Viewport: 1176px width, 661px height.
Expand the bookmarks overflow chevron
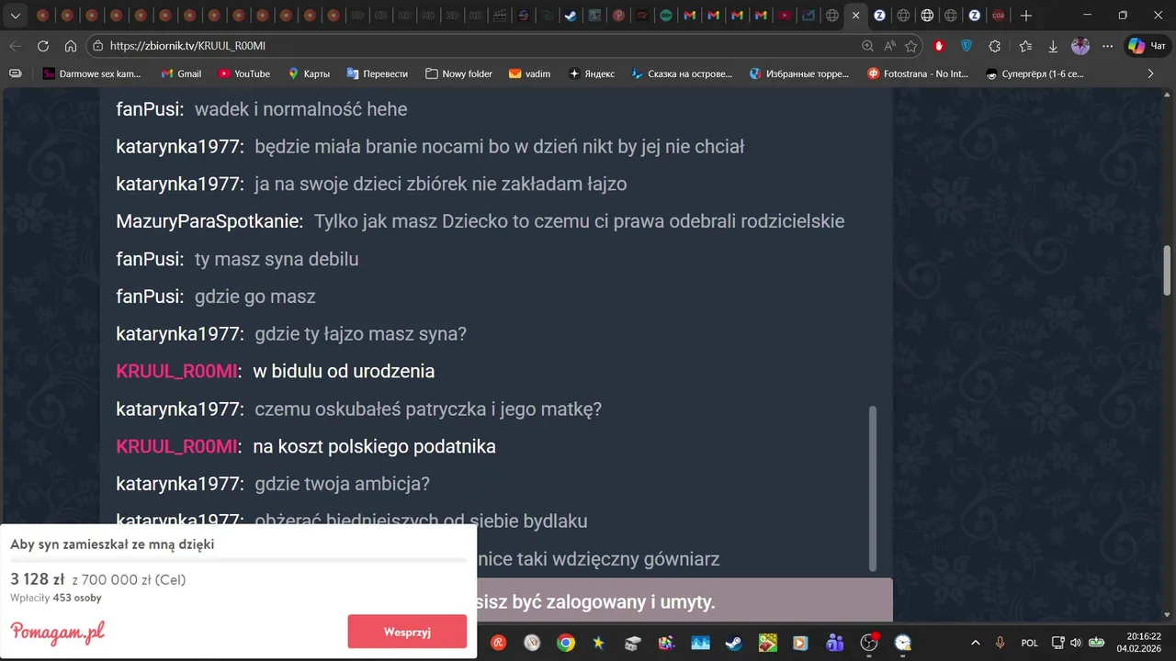coord(1150,73)
